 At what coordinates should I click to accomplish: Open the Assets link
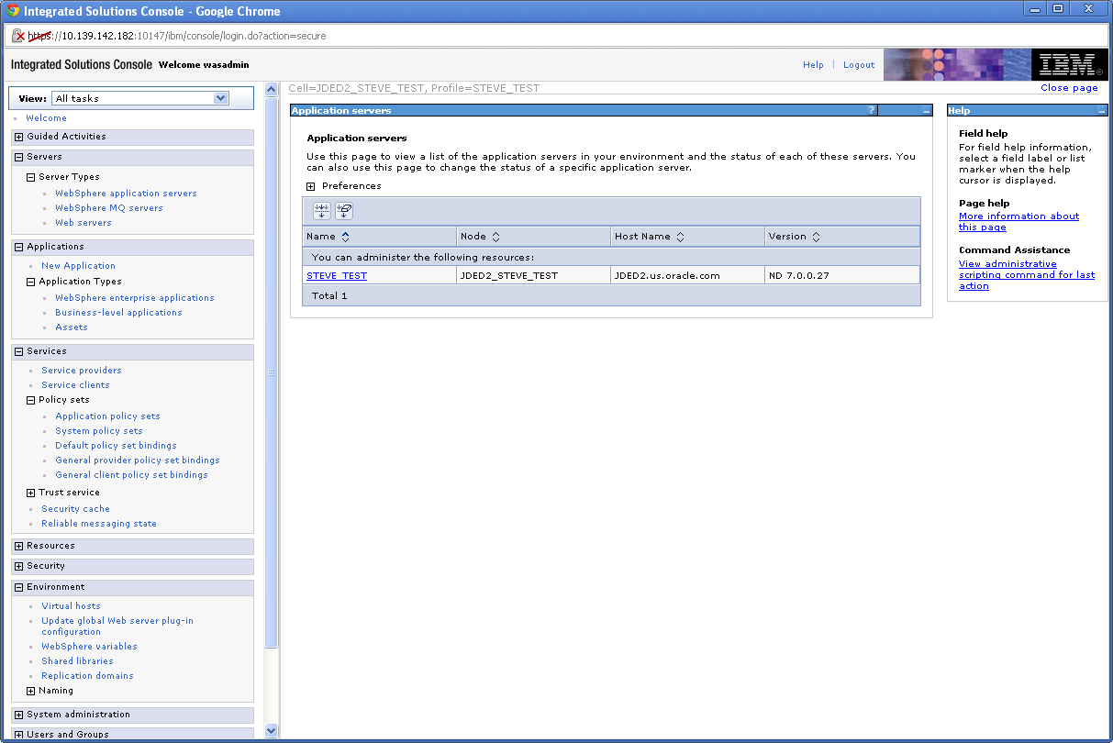pos(72,327)
